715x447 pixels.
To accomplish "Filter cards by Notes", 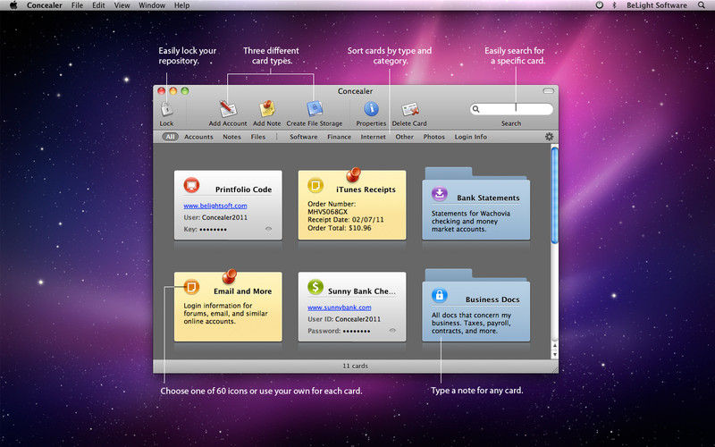I will pos(231,137).
